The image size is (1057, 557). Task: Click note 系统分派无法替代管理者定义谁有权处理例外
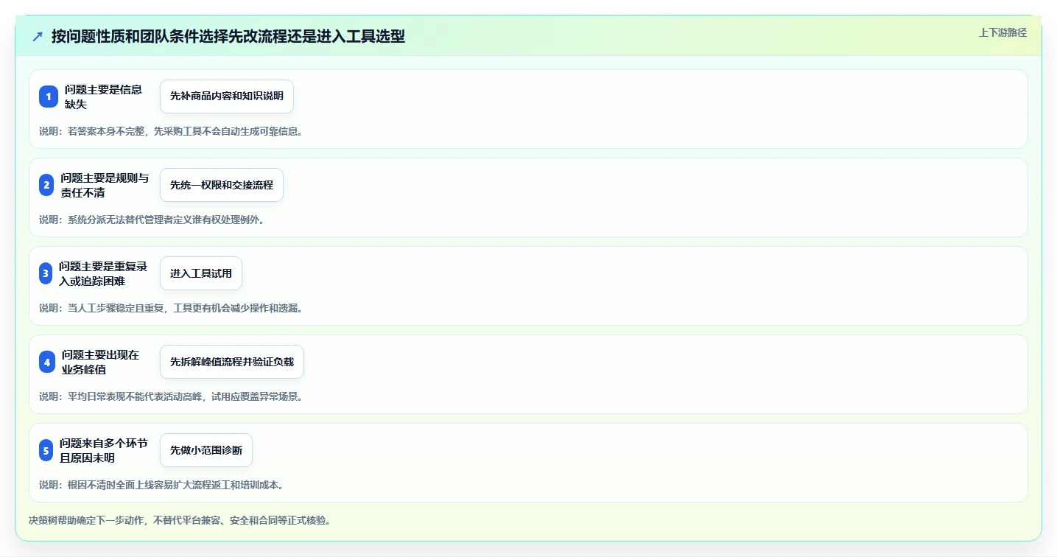166,220
